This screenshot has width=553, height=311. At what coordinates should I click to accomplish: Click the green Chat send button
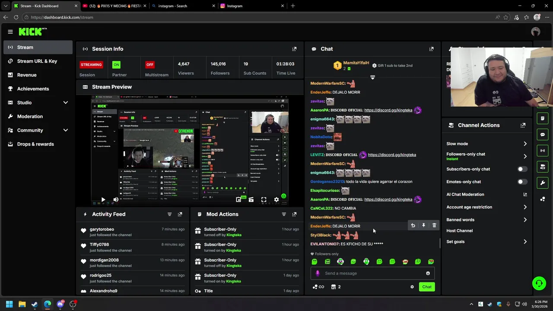[427, 287]
